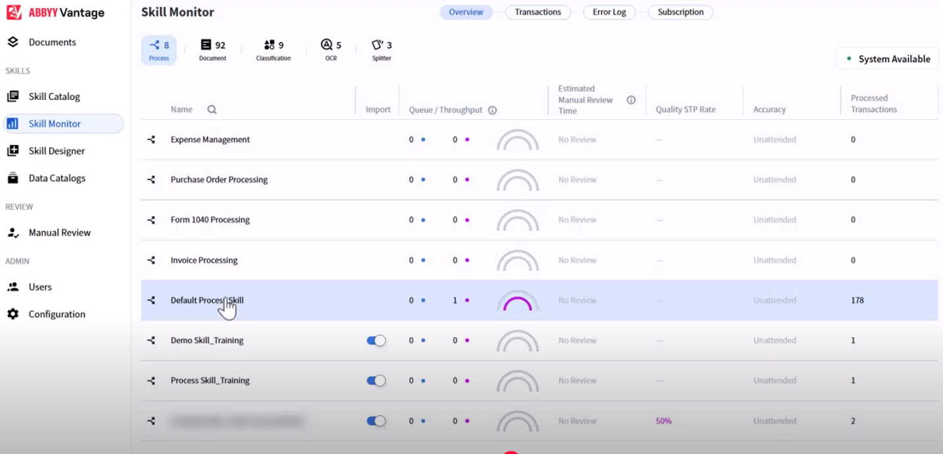
Task: Open the Demo Skill_Training skill
Action: (x=207, y=340)
